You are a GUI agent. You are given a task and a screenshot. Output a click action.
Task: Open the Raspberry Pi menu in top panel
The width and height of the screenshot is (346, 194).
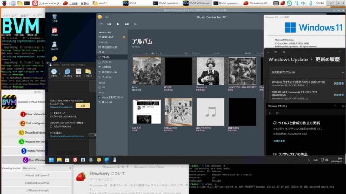point(4,3)
